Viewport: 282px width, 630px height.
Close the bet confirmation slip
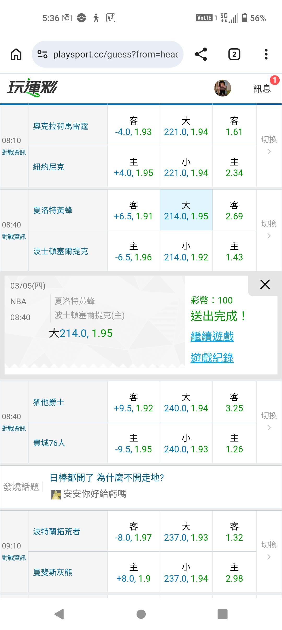[x=265, y=284]
